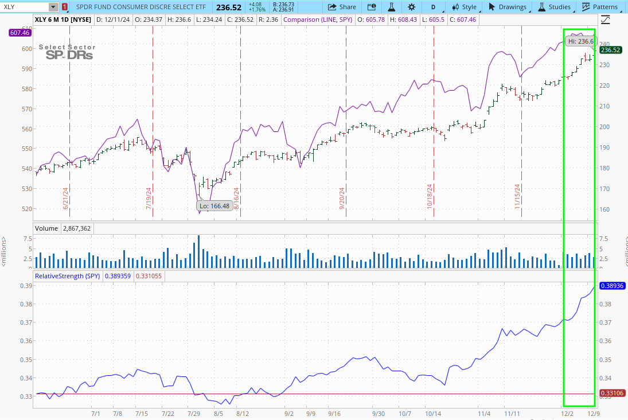Image resolution: width=628 pixels, height=420 pixels.
Task: Open chart settings gear icon
Action: pyautogui.click(x=411, y=7)
